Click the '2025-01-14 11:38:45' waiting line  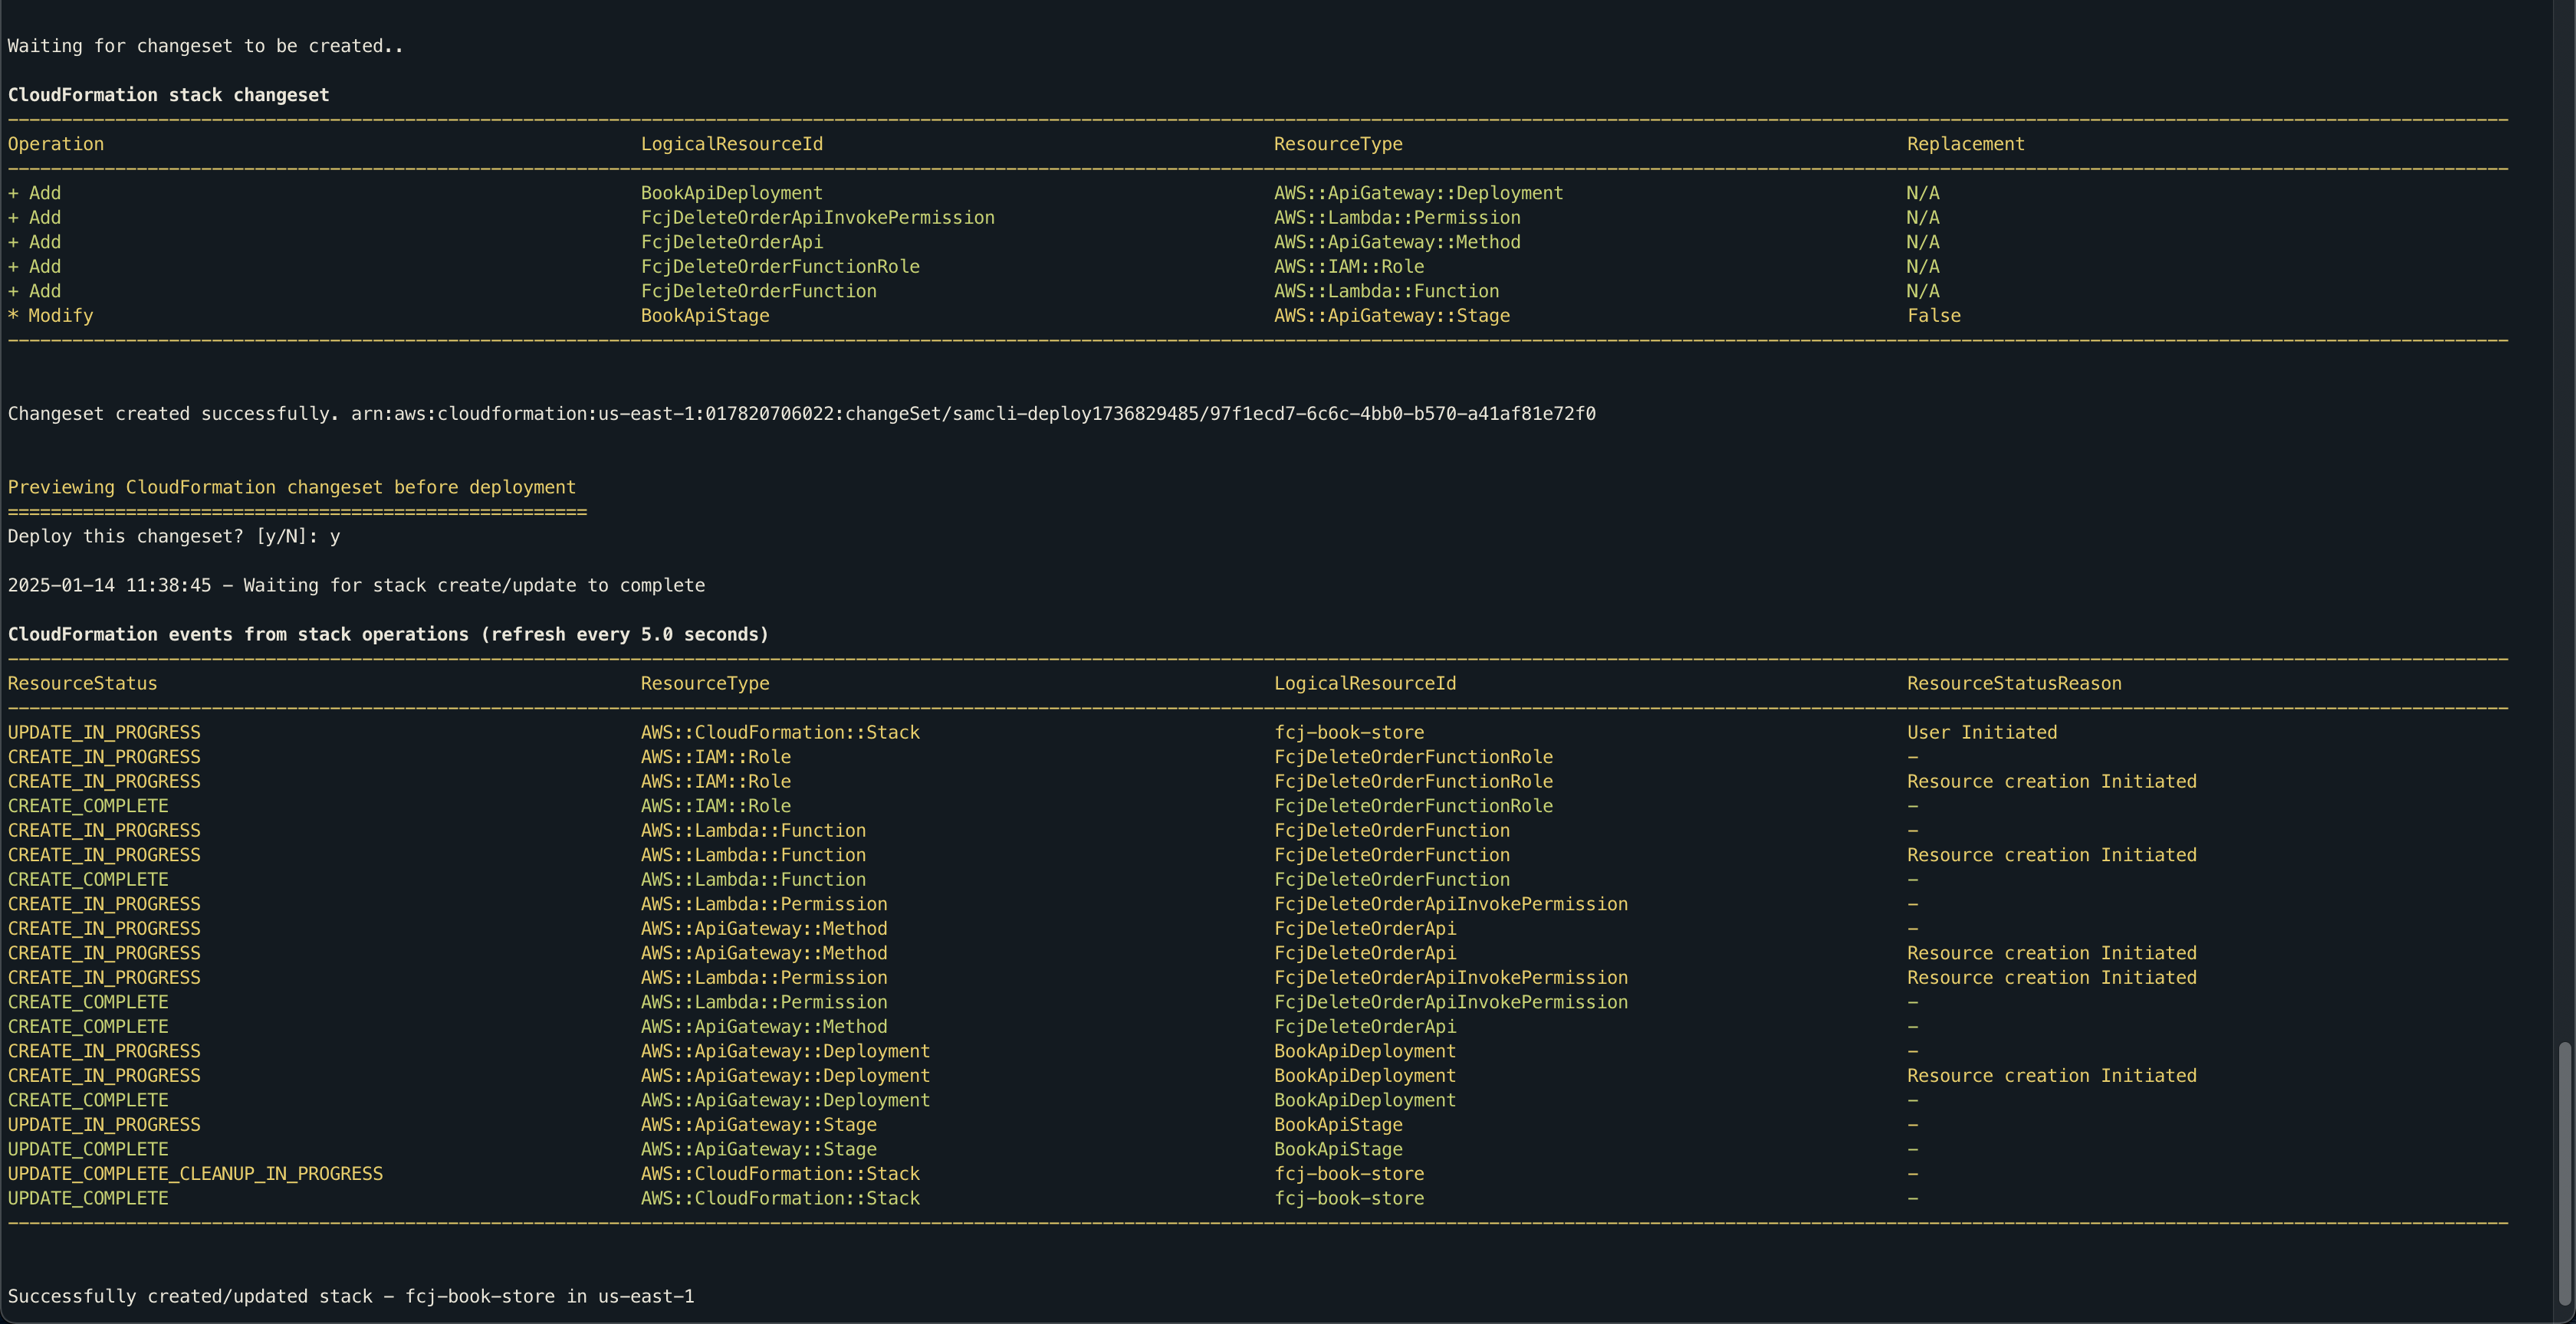pyautogui.click(x=356, y=585)
